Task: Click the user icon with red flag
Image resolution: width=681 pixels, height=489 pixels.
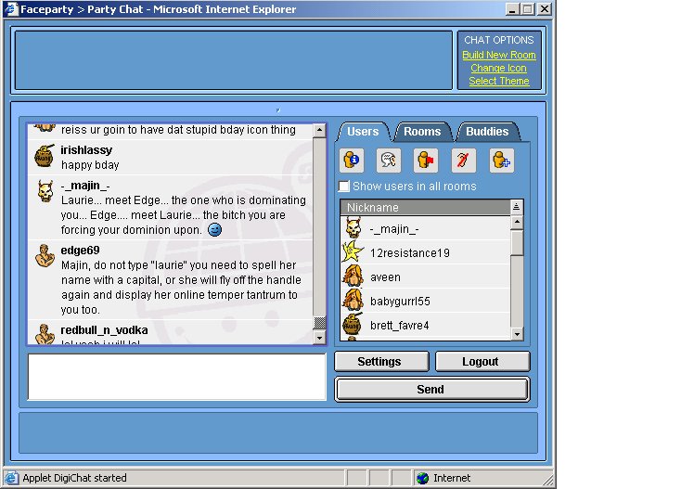Action: pos(426,161)
